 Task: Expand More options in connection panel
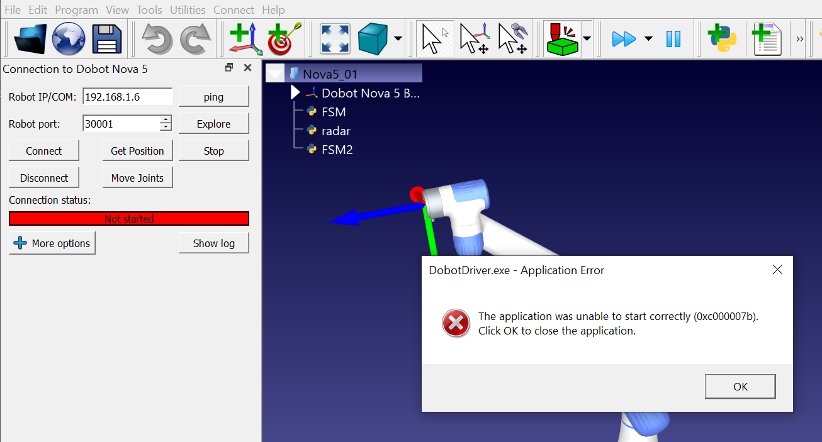tap(52, 243)
